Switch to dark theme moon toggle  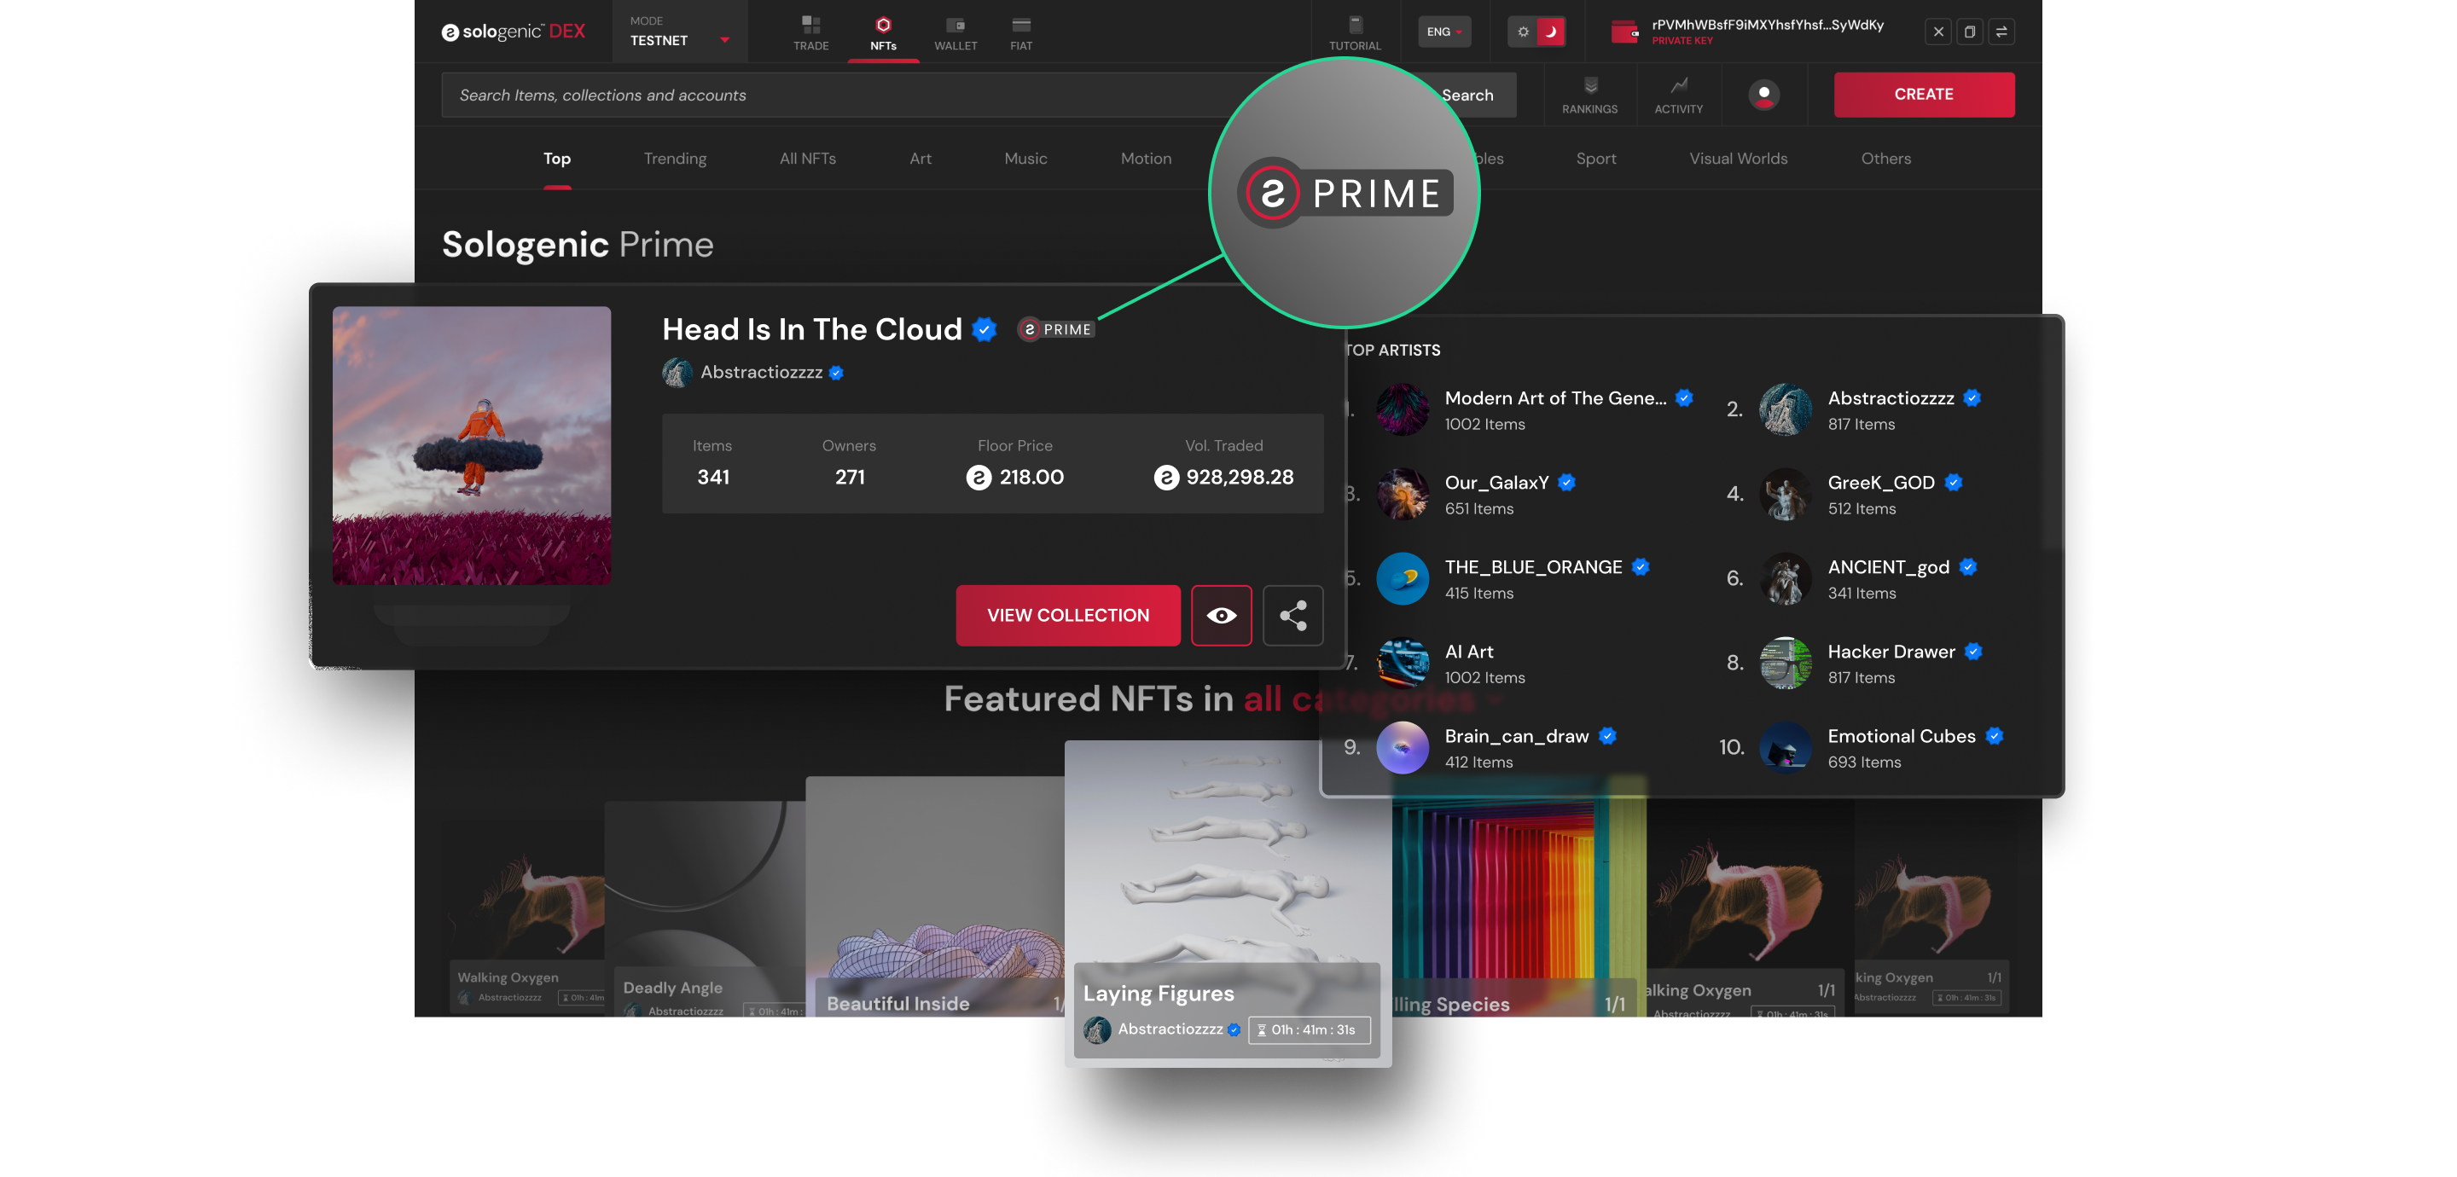point(1551,32)
